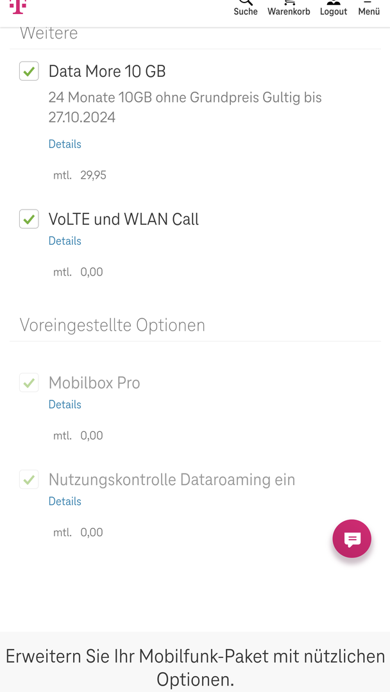
Task: Show Details under VoLTE und WLAN Call
Action: [x=65, y=241]
